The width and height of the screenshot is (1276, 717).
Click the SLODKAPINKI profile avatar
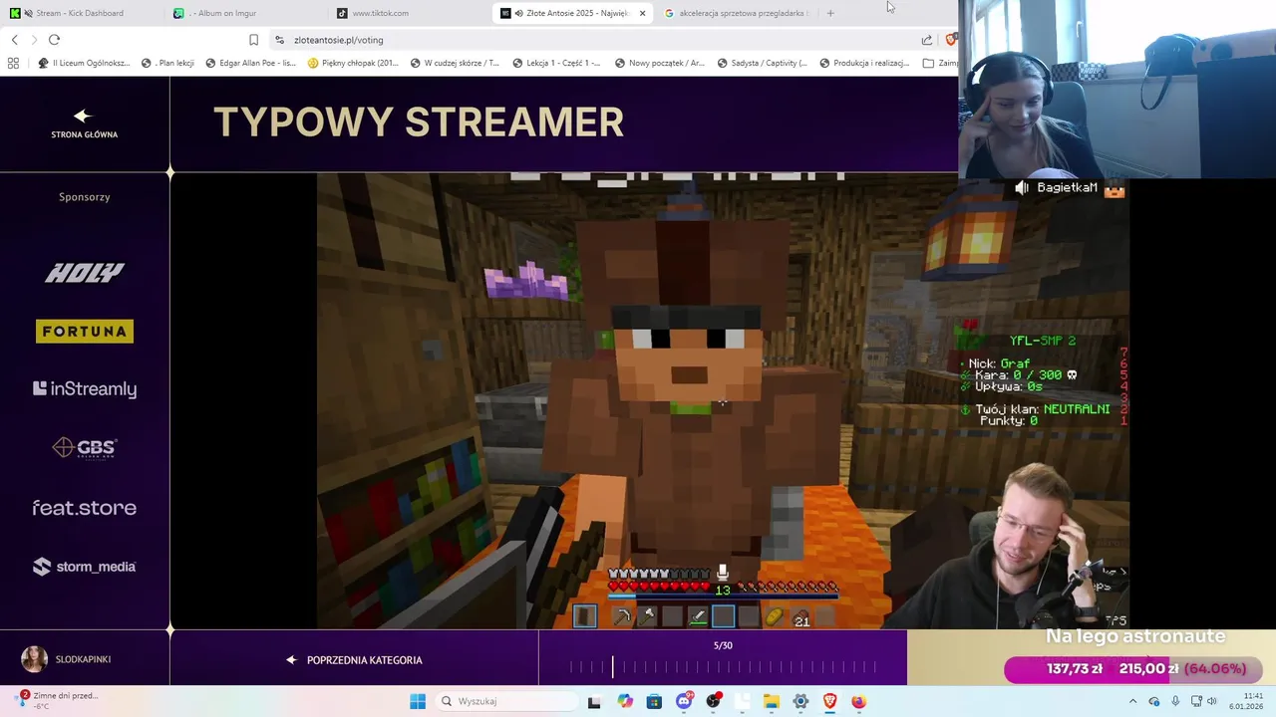click(35, 659)
